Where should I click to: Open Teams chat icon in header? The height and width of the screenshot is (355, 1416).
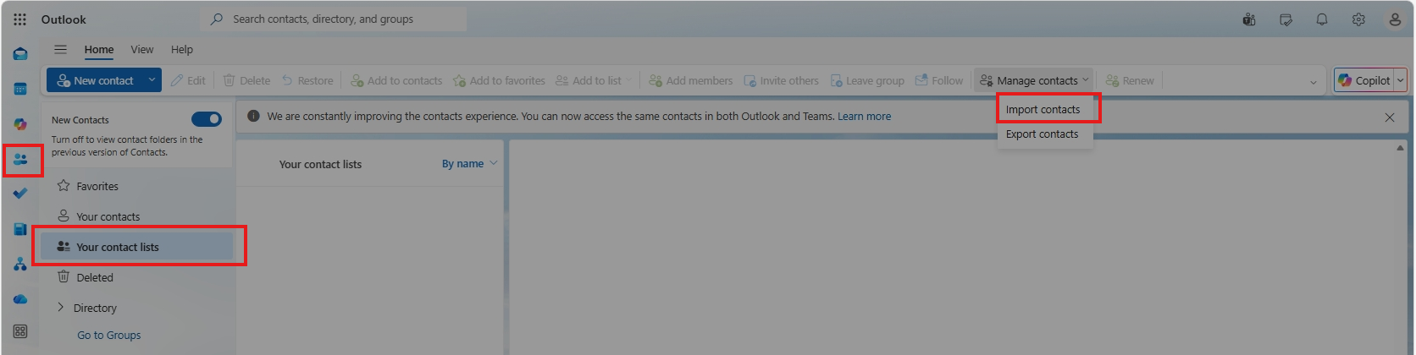click(1249, 19)
